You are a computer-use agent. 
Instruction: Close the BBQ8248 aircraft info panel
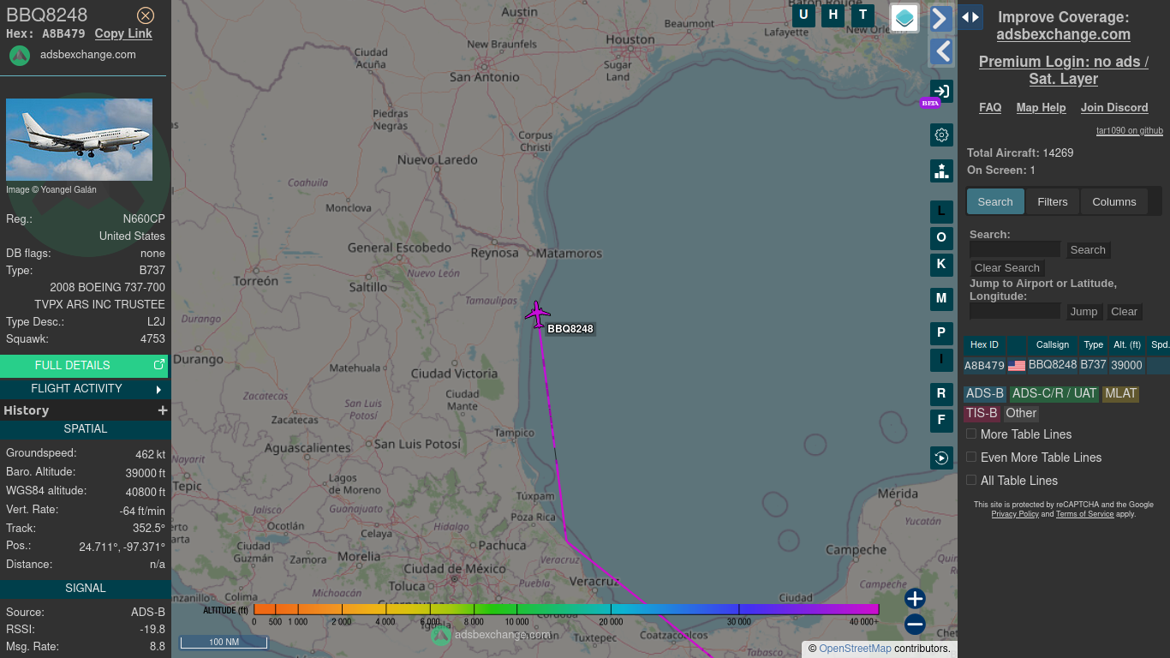pyautogui.click(x=146, y=15)
